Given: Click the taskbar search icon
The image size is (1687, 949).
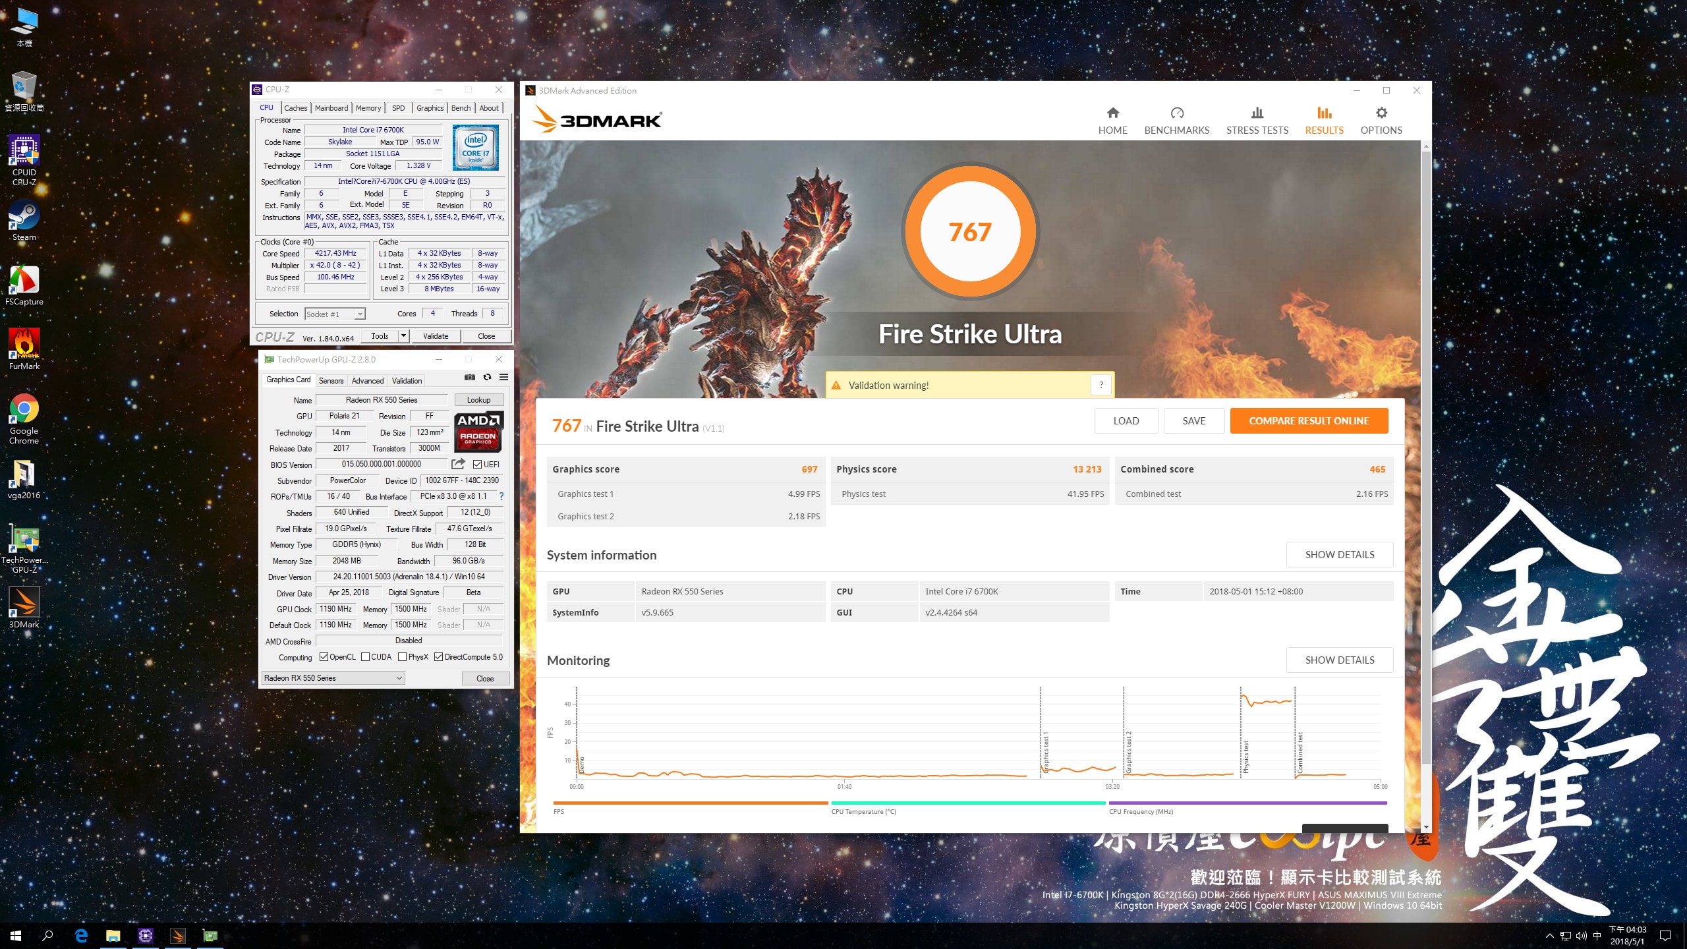Looking at the screenshot, I should coord(47,935).
